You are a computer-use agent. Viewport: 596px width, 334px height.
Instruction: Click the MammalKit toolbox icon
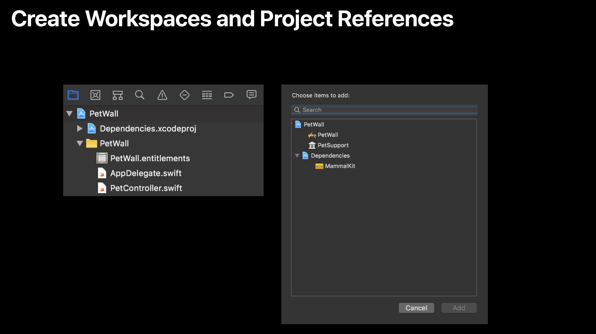[x=319, y=166]
